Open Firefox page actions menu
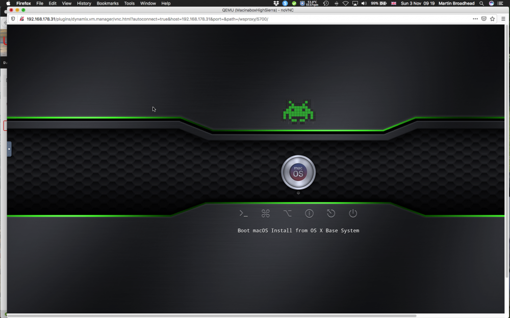Viewport: 510px width, 318px height. (475, 19)
